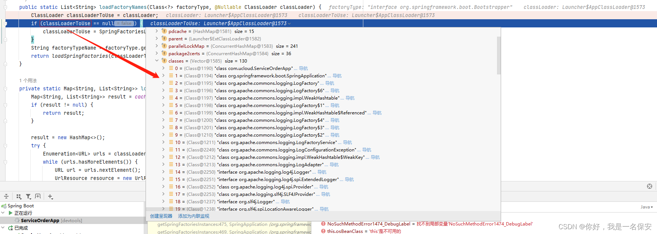Click Collapse All icon in Services toolbar

pos(6,196)
